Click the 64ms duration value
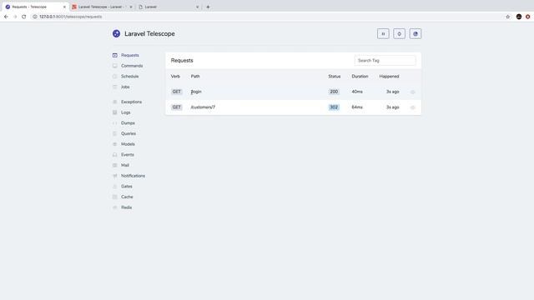This screenshot has width=534, height=300. [357, 107]
